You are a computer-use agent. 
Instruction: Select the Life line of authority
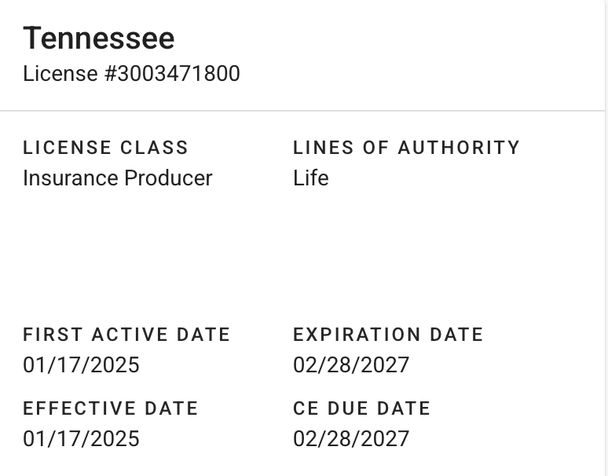click(x=310, y=178)
